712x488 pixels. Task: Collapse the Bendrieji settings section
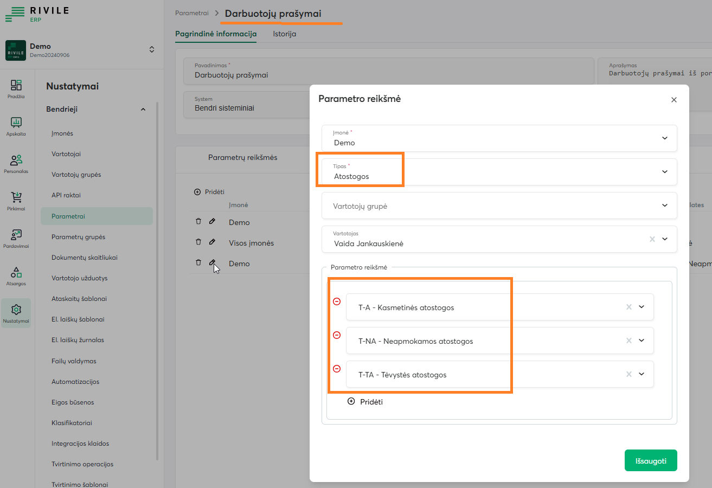click(x=143, y=110)
